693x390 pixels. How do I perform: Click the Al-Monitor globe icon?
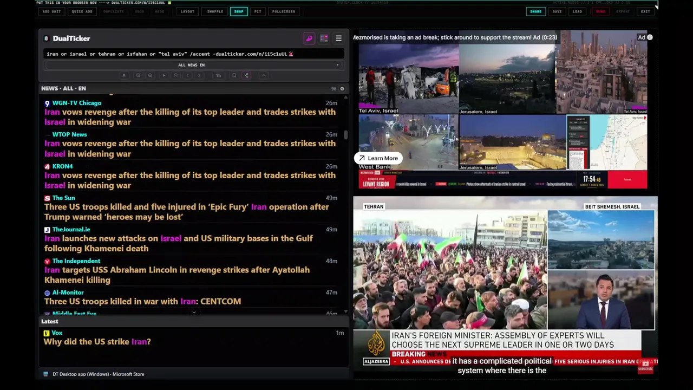coord(47,292)
